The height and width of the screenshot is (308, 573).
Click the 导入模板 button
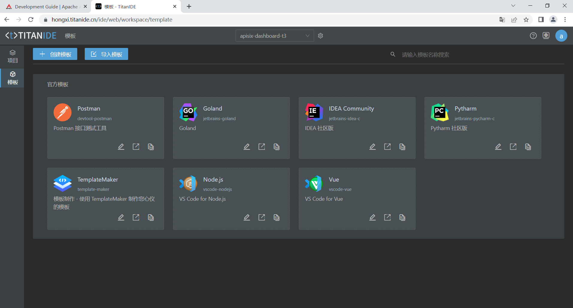(x=106, y=54)
